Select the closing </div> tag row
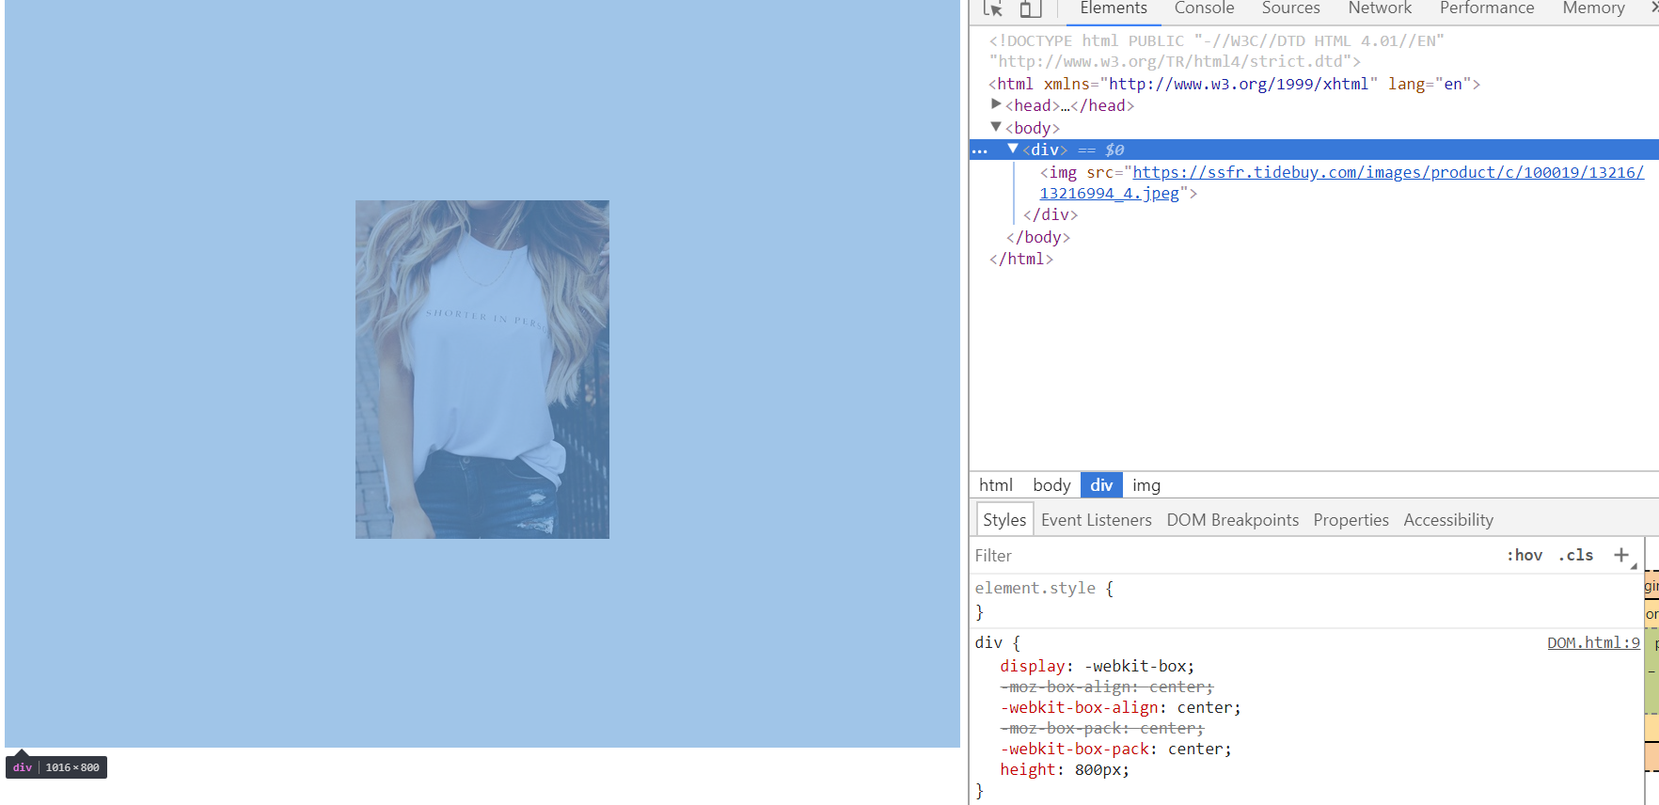The width and height of the screenshot is (1659, 805). click(1051, 214)
